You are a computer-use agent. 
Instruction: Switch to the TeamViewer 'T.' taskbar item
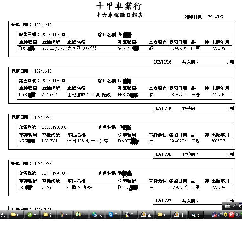pos(113,215)
